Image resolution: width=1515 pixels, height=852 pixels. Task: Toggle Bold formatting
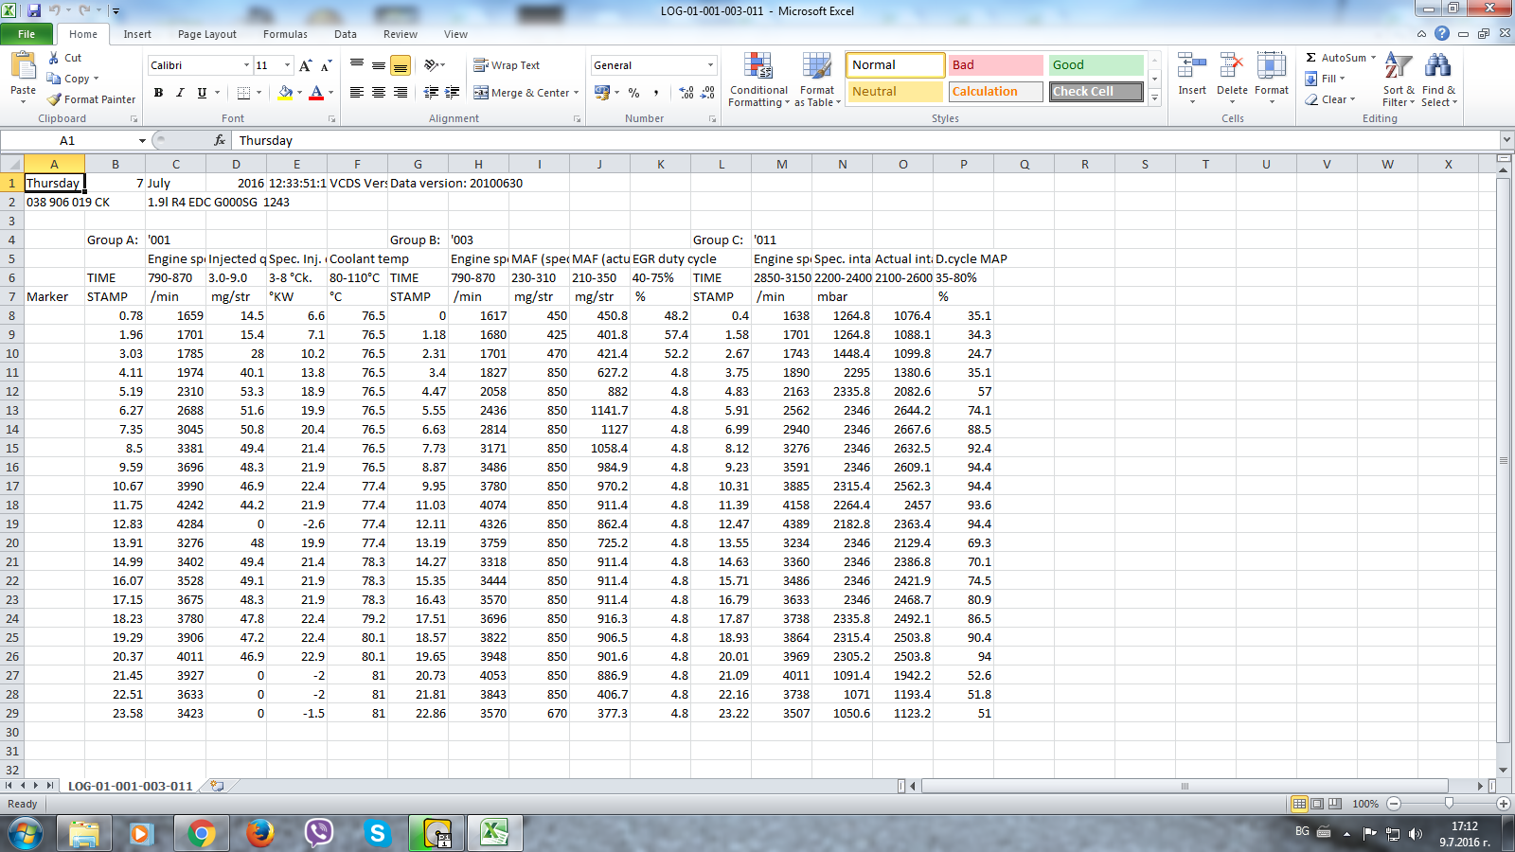[x=158, y=93]
